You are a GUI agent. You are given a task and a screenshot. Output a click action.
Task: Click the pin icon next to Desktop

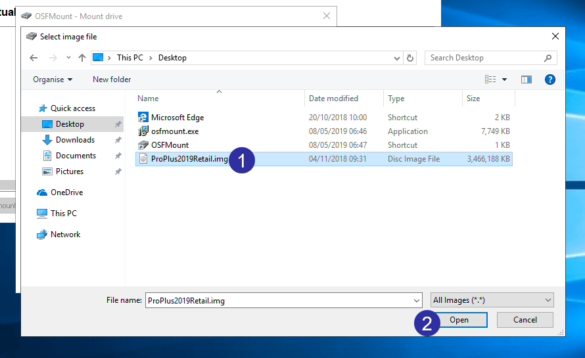click(x=118, y=124)
